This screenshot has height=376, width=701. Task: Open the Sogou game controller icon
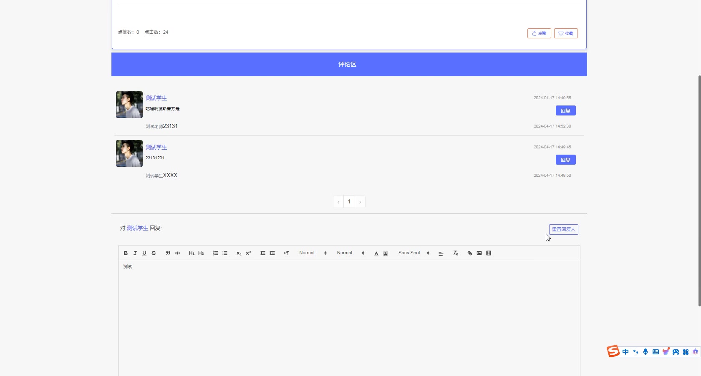coord(676,352)
